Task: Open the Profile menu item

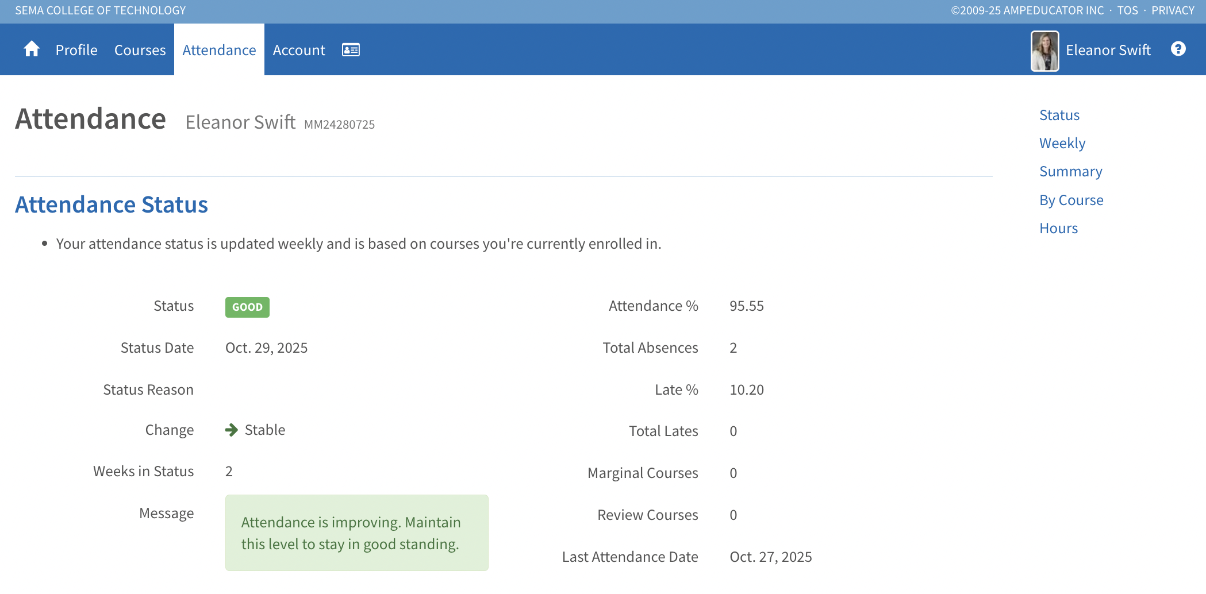Action: click(76, 50)
